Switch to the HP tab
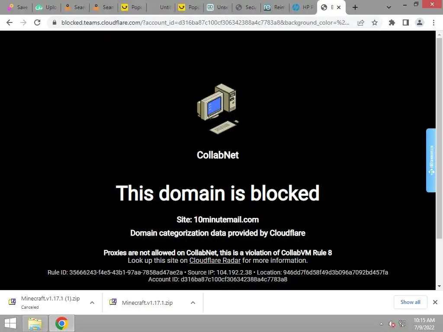The image size is (443, 332). click(x=303, y=7)
